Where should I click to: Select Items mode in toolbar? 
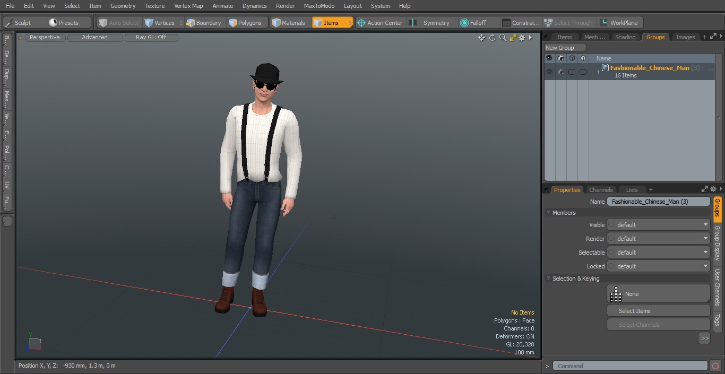pyautogui.click(x=332, y=23)
